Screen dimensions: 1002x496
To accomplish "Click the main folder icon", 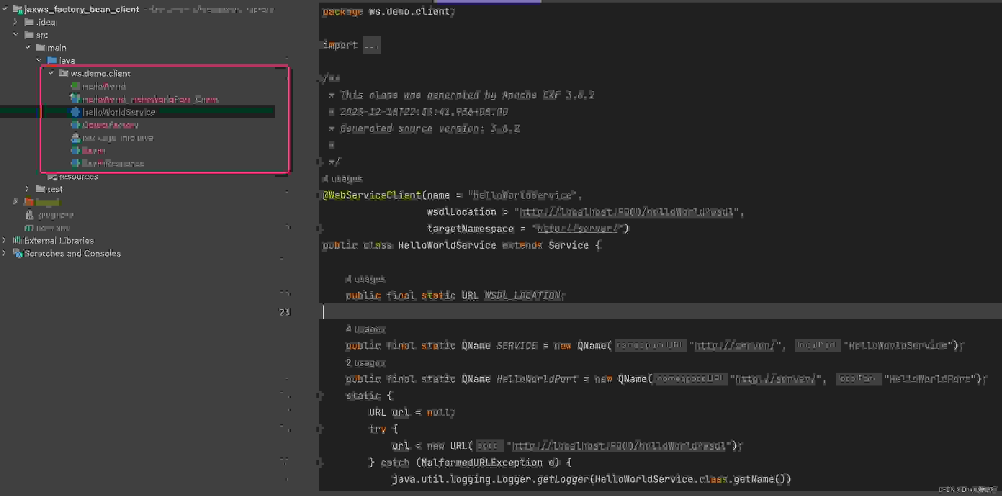I will click(41, 48).
